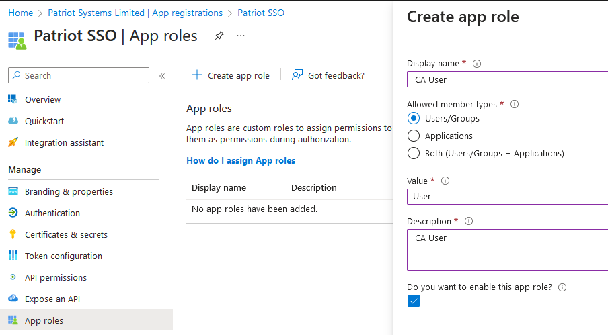Click the Patriot SSO app registration icon

pos(17,41)
